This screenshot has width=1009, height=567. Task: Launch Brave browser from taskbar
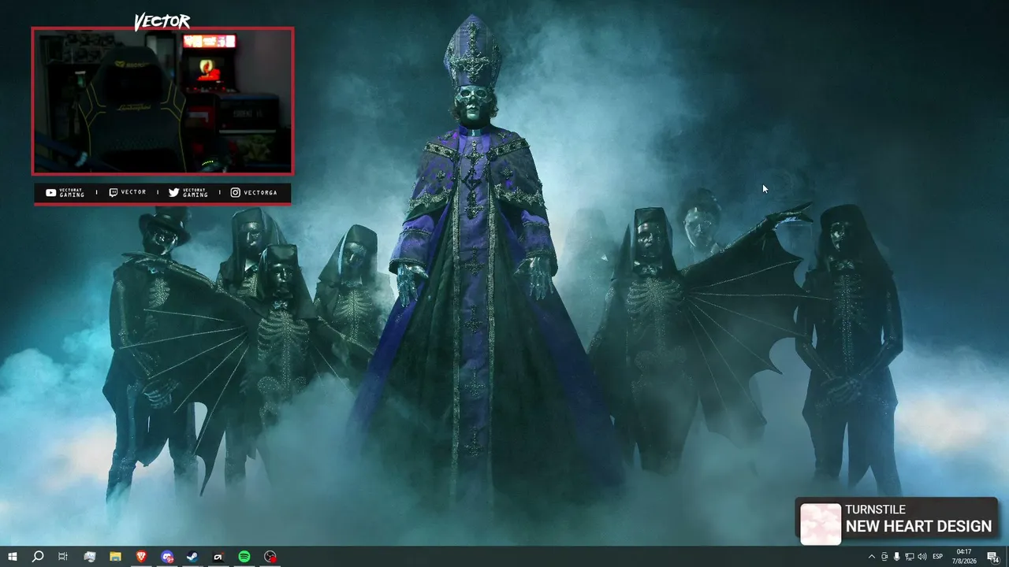click(x=141, y=557)
